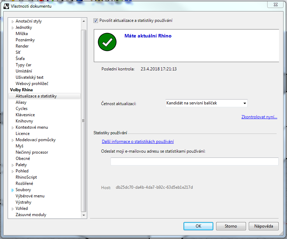The width and height of the screenshot is (287, 239).
Task: Expand the Modelovací pomůcky node
Action: click(13, 140)
